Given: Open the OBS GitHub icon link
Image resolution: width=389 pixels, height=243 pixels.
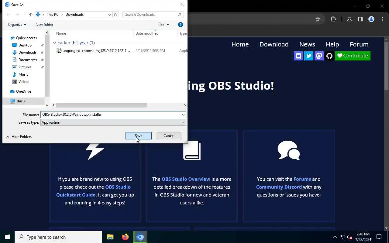Looking at the screenshot, I should (x=329, y=56).
